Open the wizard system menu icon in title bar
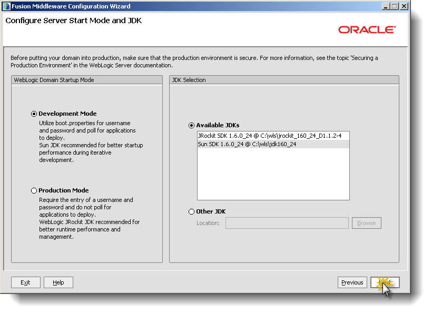The width and height of the screenshot is (432, 315). [6, 6]
